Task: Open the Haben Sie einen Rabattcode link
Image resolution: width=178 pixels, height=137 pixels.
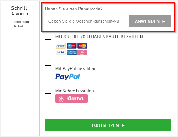Action: (x=74, y=9)
